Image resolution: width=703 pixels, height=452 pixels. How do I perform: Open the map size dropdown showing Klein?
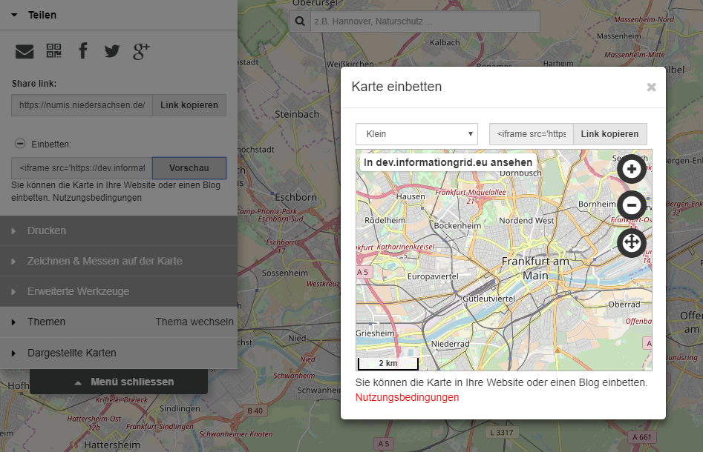pos(416,133)
